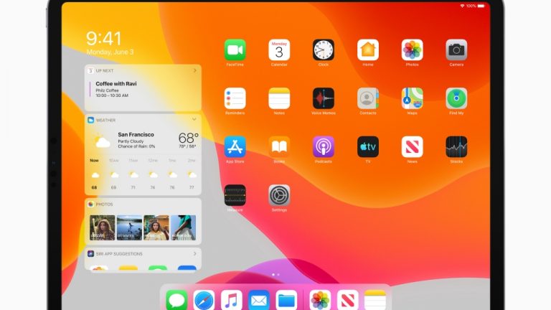551x310 pixels.
Task: Open News from the dock
Action: click(347, 300)
